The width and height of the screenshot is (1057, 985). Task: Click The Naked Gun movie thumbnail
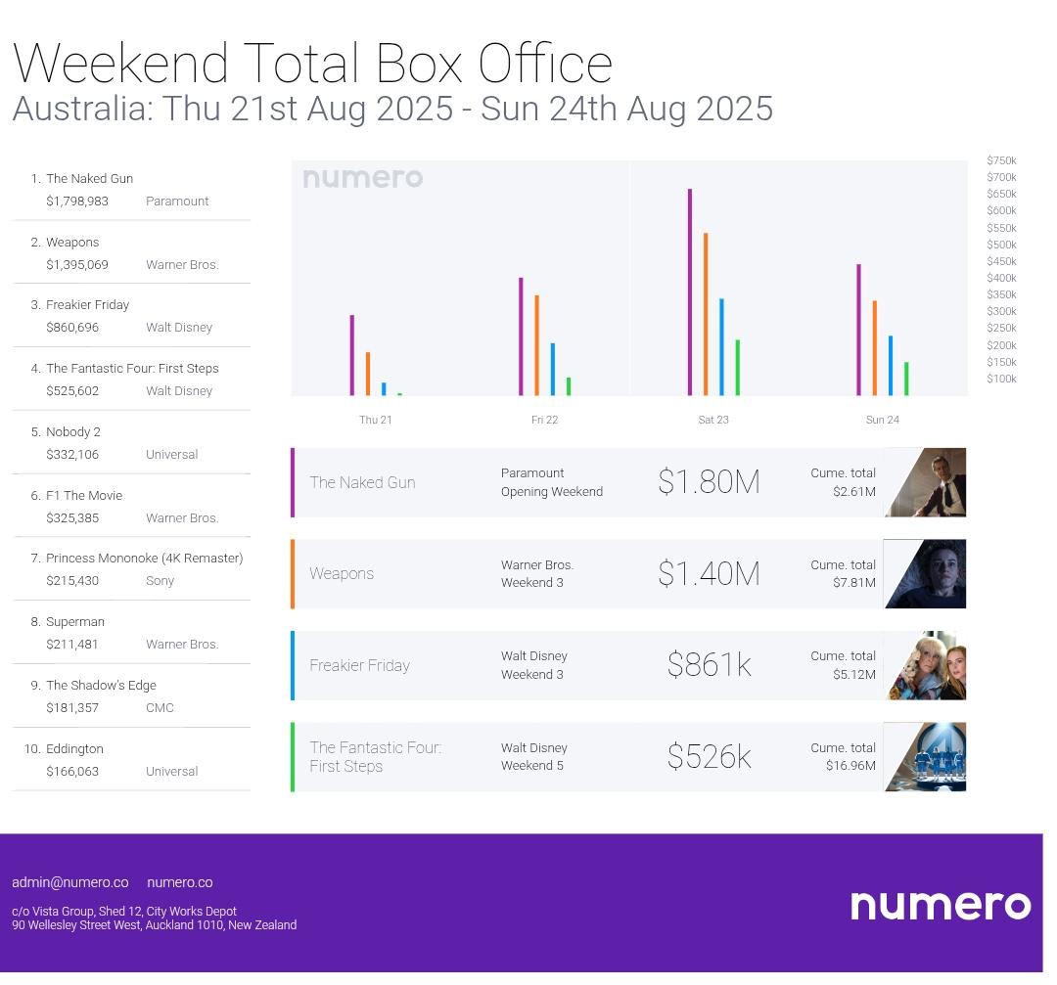[x=924, y=482]
